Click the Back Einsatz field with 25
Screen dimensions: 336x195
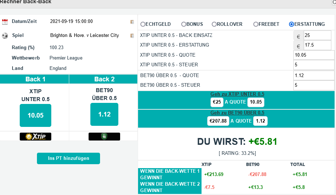point(317,35)
